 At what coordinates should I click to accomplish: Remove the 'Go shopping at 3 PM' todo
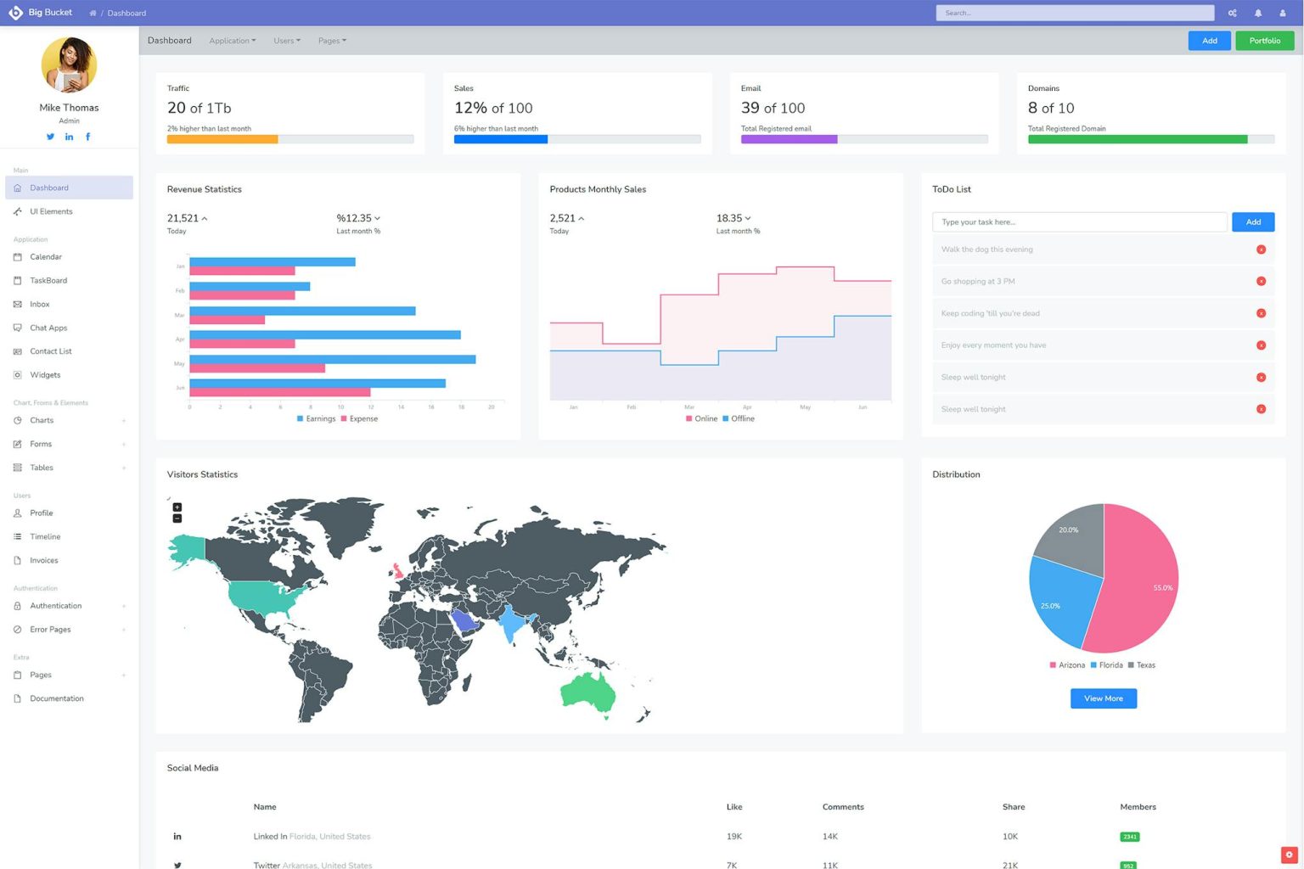point(1262,281)
